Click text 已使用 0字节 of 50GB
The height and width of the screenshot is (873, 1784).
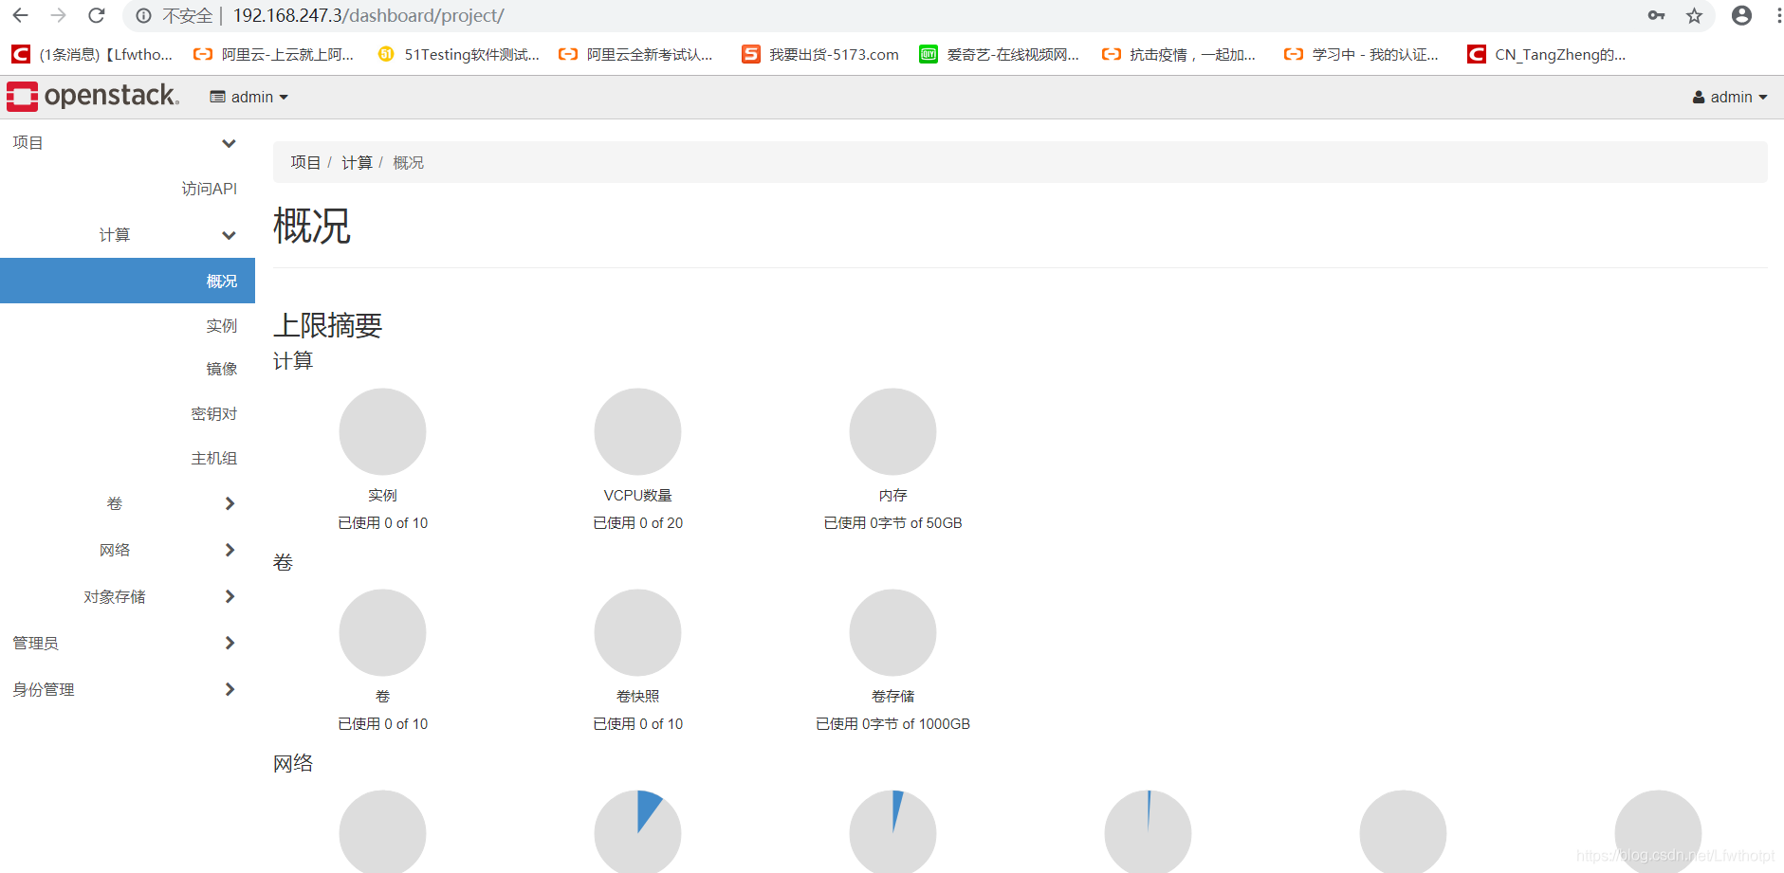(x=892, y=523)
